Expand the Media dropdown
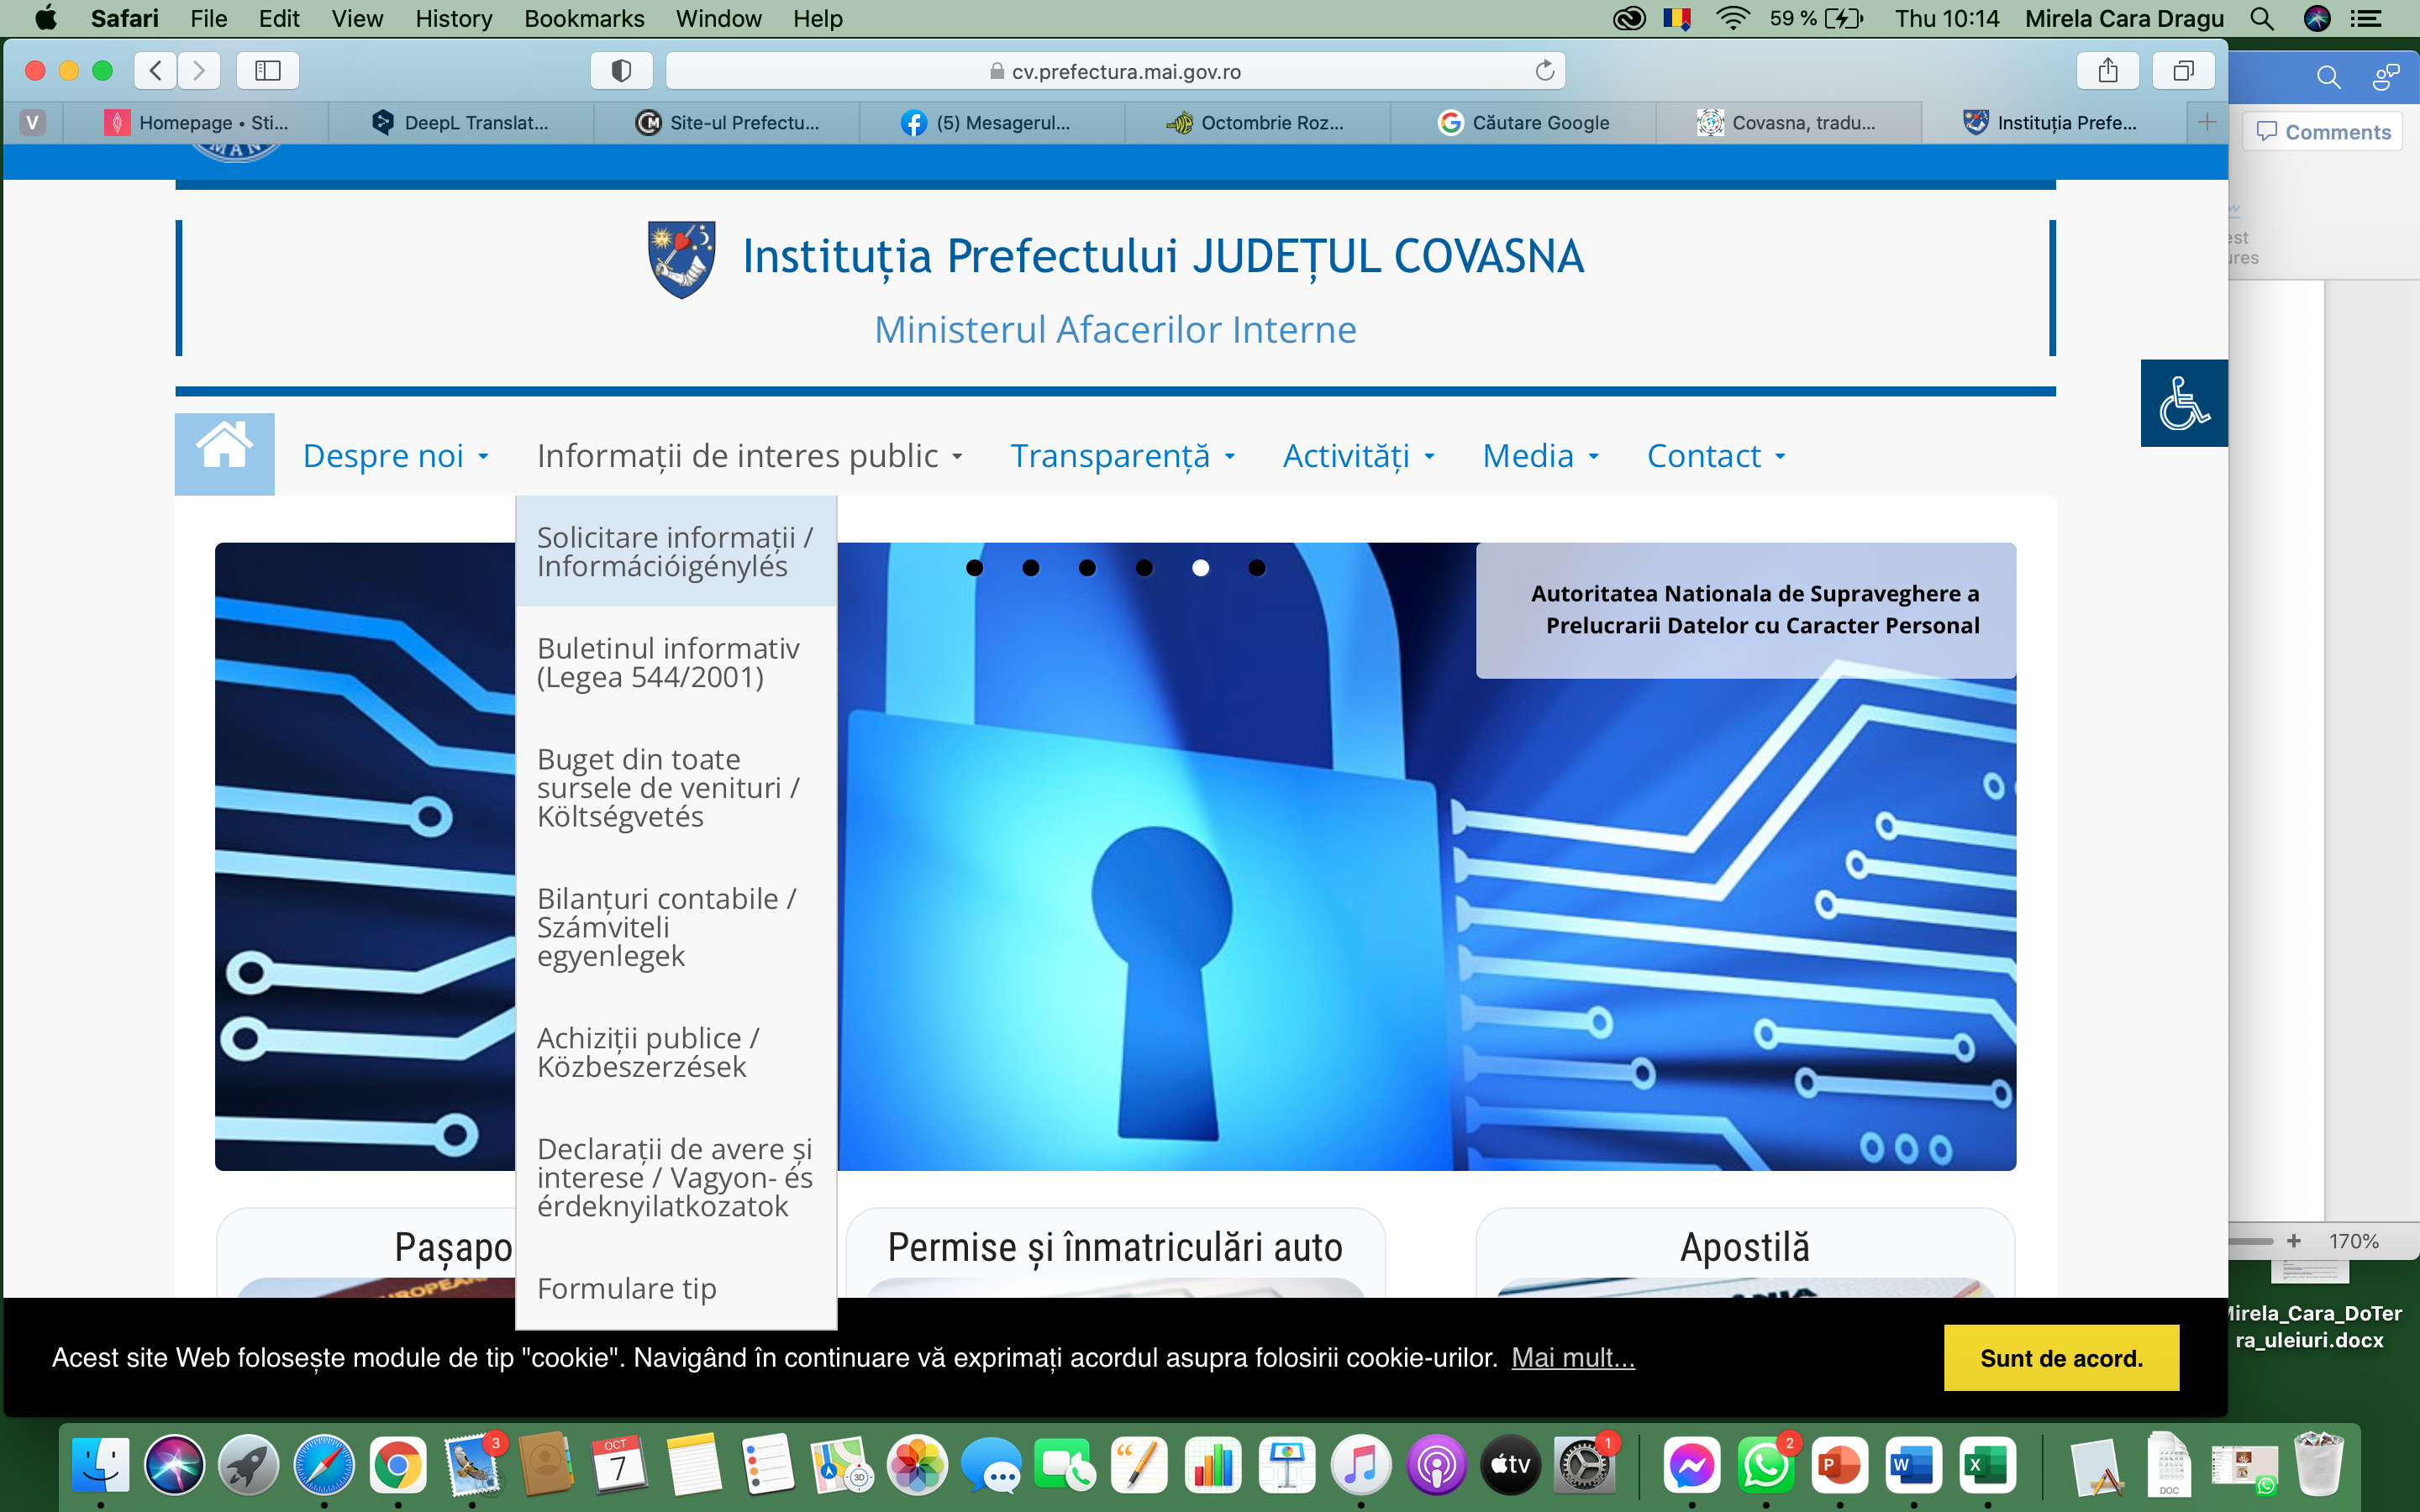Image resolution: width=2420 pixels, height=1512 pixels. 1540,455
